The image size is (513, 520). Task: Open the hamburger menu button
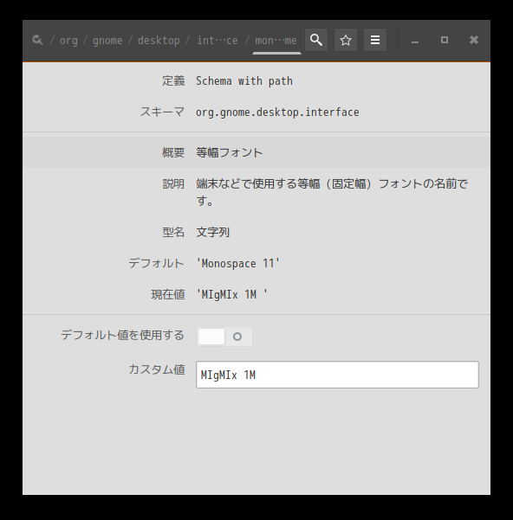375,40
